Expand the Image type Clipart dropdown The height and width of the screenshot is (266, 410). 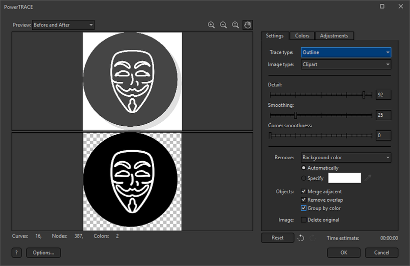(x=346, y=64)
